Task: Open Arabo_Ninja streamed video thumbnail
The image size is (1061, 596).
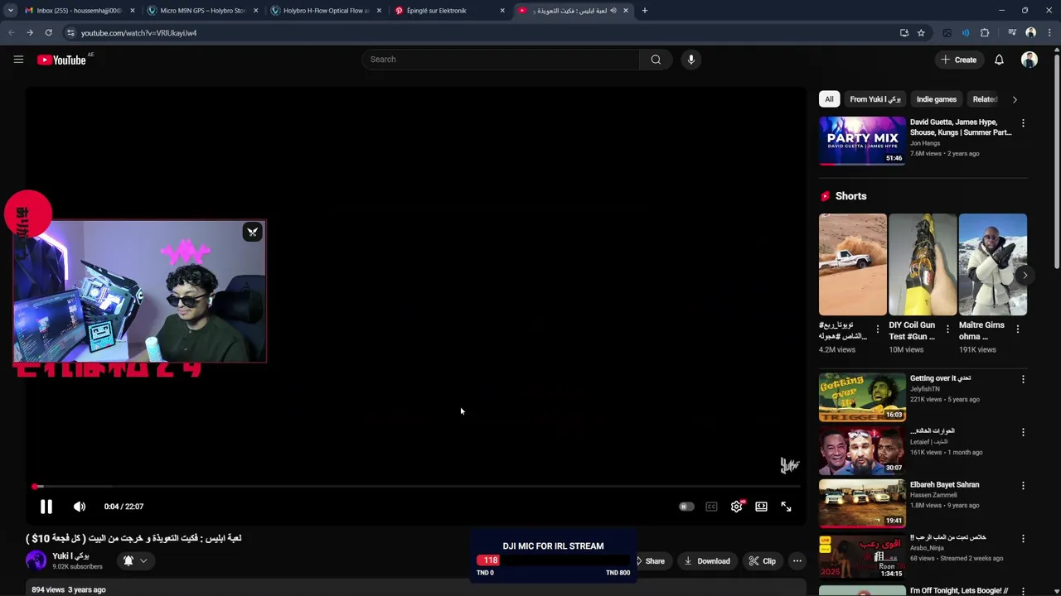Action: [x=862, y=557]
